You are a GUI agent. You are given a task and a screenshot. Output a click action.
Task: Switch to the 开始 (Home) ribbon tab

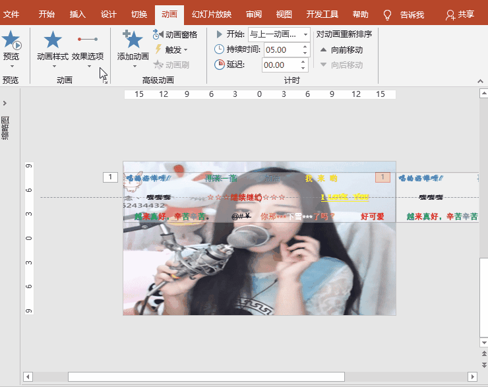point(47,15)
